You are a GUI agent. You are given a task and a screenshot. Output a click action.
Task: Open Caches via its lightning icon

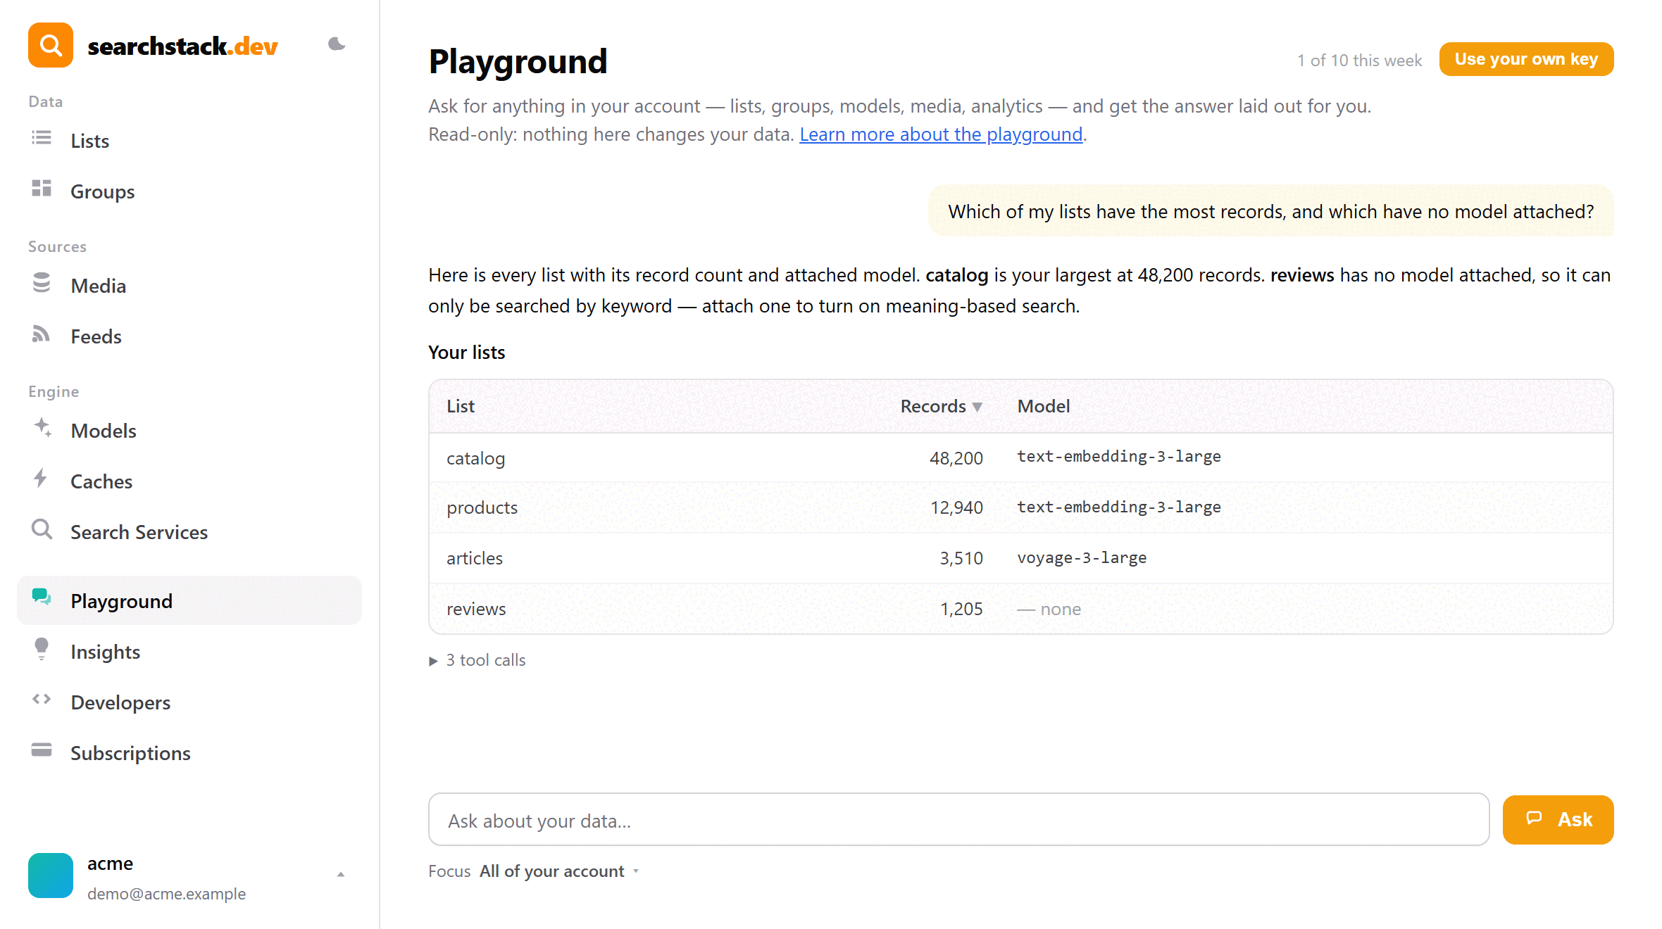(41, 479)
